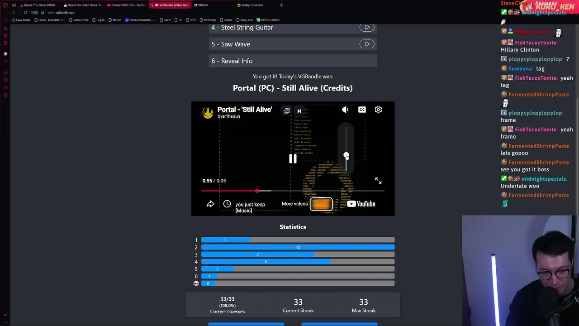Toggle the browser VPN badge

tap(35, 12)
